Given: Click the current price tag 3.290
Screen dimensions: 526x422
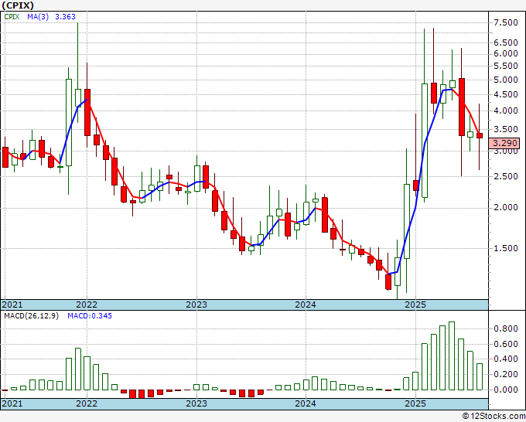Looking at the screenshot, I should [504, 143].
